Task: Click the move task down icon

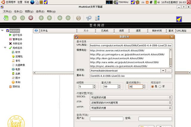Action: point(50,18)
